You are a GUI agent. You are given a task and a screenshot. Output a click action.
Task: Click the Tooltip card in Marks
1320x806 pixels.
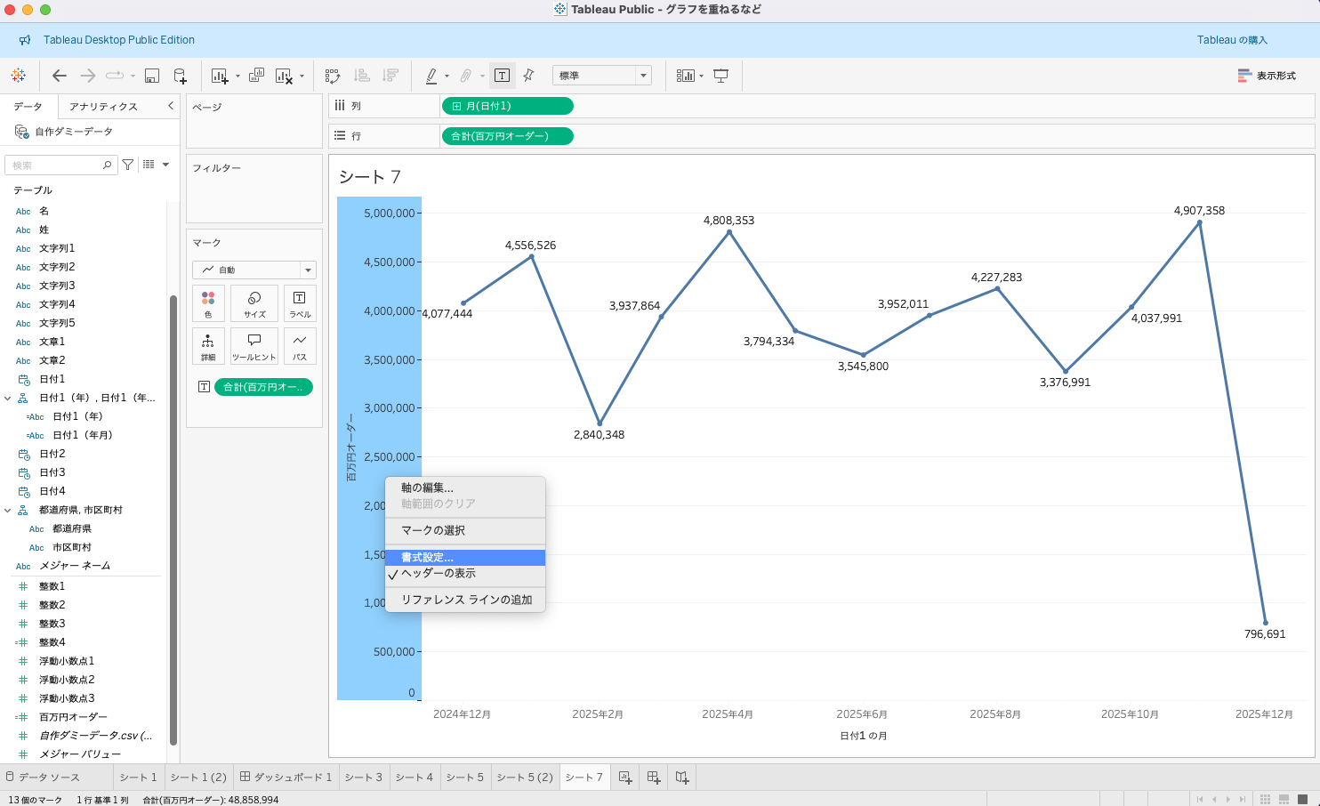pyautogui.click(x=254, y=345)
